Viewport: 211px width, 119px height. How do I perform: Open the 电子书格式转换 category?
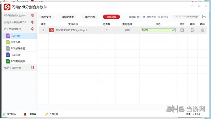(x=19, y=68)
